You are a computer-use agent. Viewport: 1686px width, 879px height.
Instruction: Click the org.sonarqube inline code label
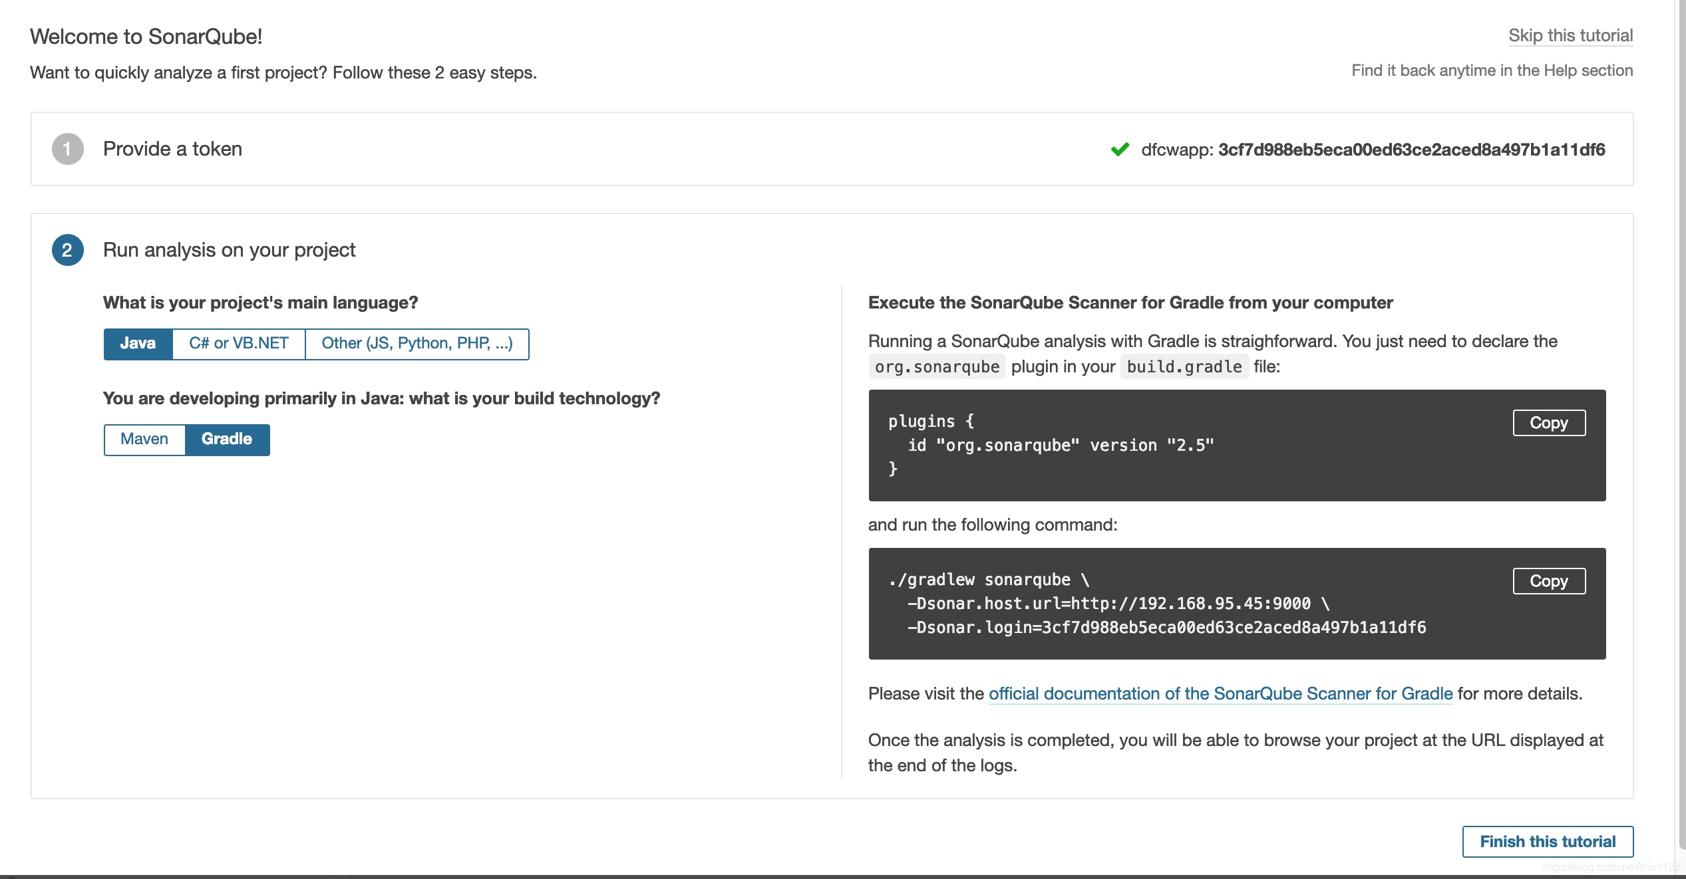pyautogui.click(x=937, y=367)
